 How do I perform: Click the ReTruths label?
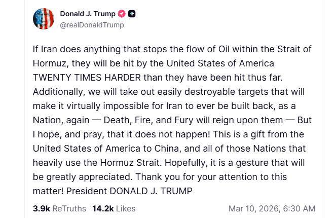[69, 208]
